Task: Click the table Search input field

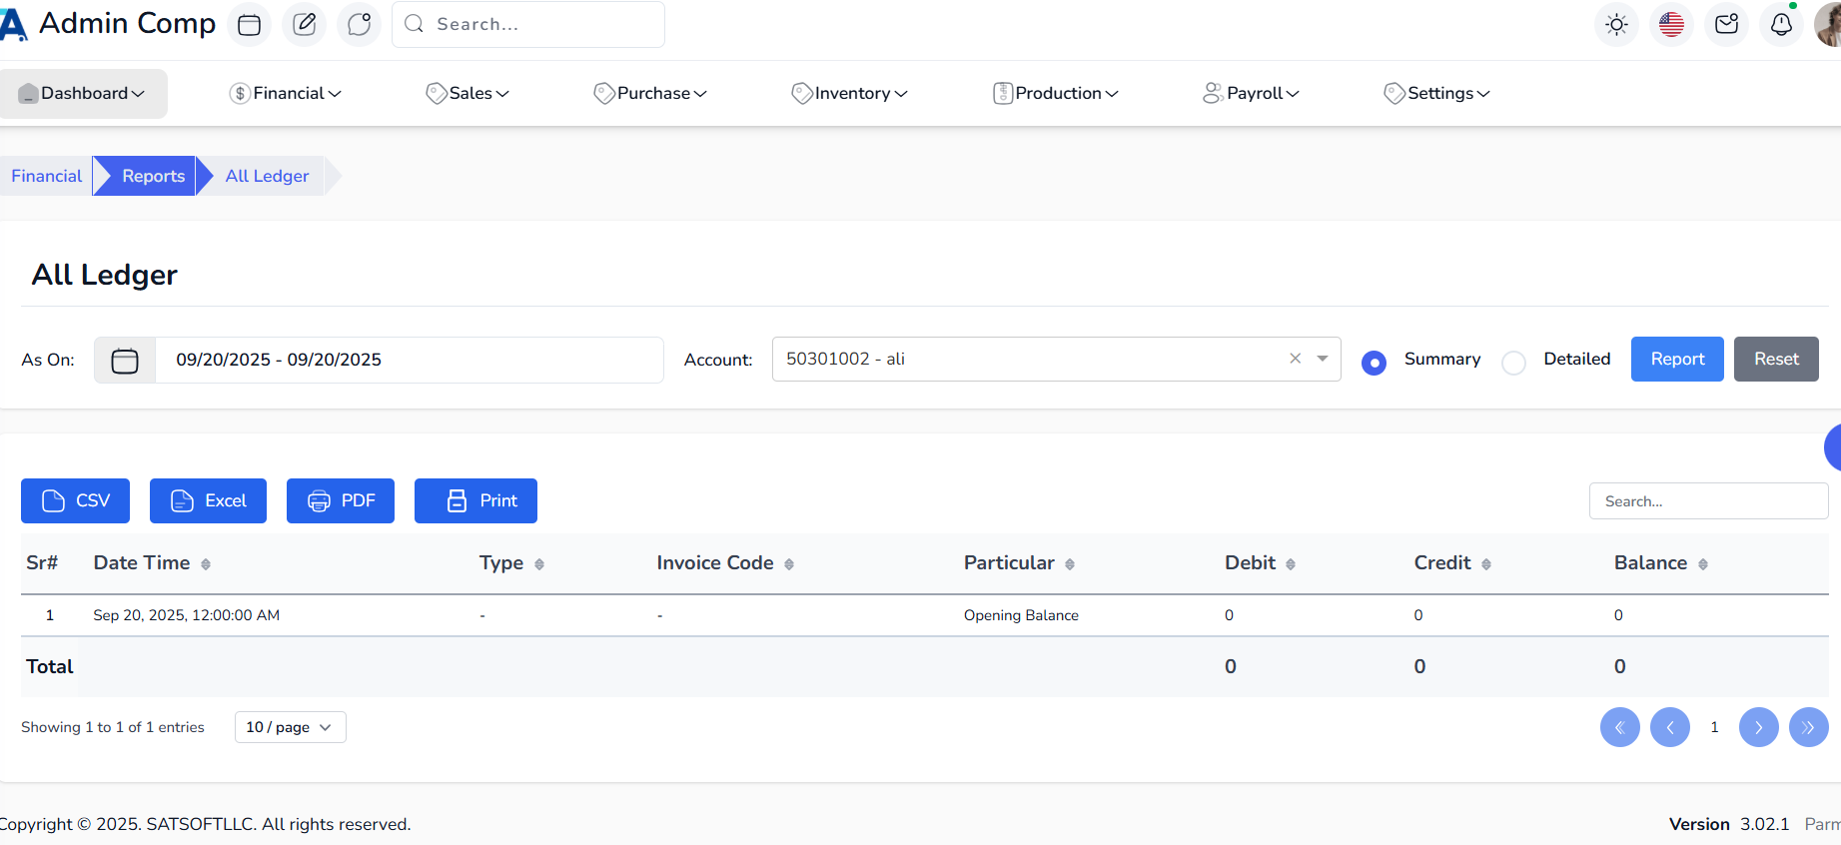Action: coord(1708,501)
